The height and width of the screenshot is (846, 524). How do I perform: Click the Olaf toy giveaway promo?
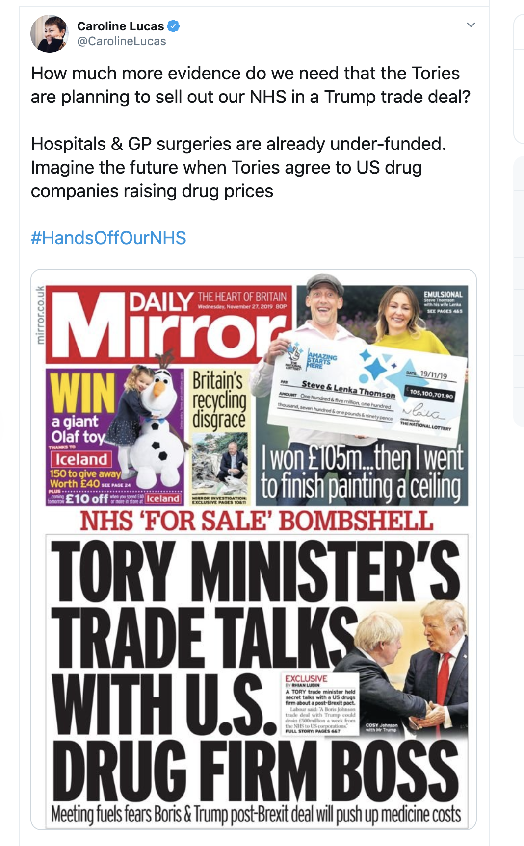[x=115, y=436]
